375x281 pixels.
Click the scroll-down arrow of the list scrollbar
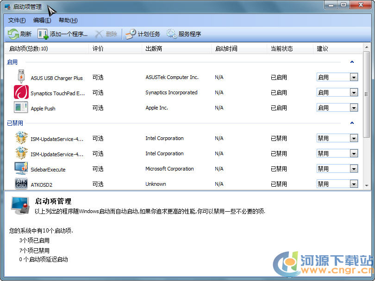[367, 185]
